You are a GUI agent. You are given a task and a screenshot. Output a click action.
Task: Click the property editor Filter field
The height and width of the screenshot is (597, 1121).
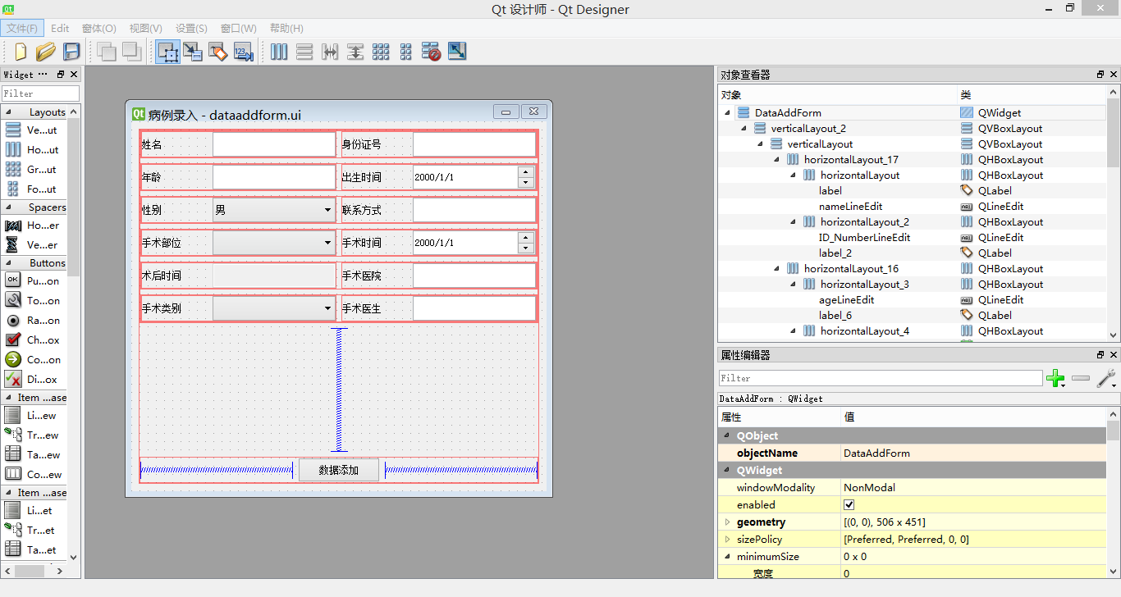coord(881,378)
